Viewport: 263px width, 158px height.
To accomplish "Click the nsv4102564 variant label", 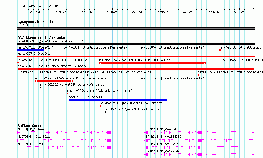I will [x=230, y=72].
